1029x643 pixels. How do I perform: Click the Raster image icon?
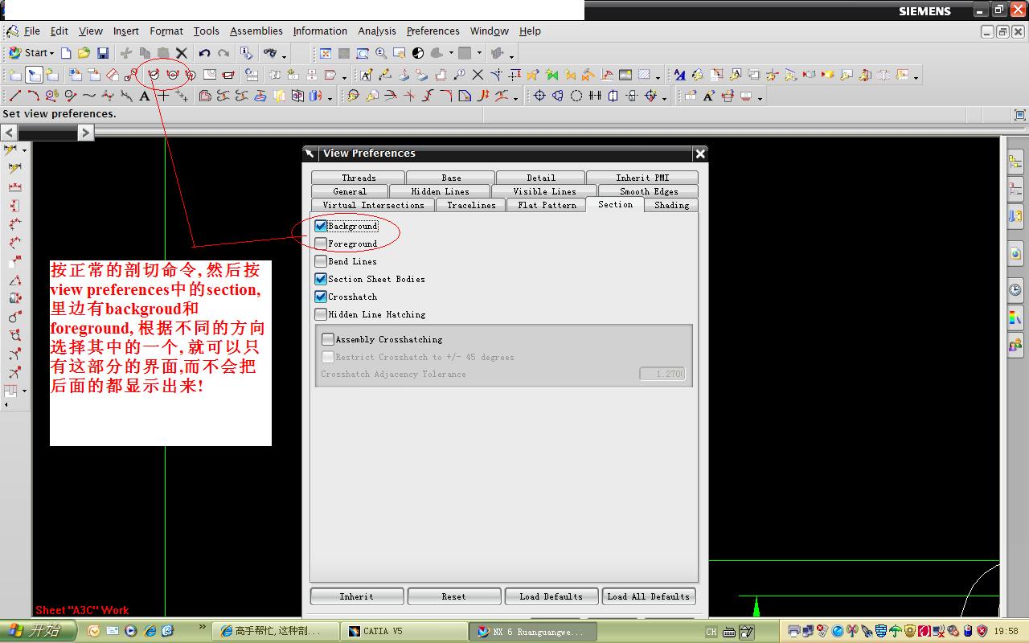click(625, 75)
